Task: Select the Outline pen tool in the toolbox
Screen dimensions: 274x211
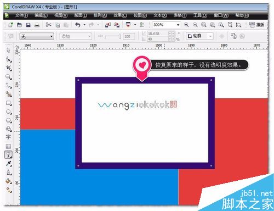Action: [x=8, y=173]
